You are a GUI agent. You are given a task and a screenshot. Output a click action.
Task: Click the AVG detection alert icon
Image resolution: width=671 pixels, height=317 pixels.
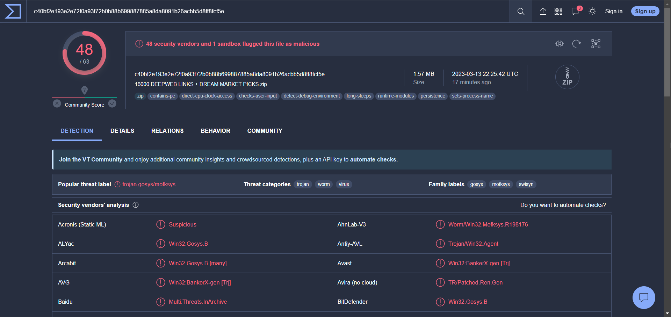click(x=160, y=282)
